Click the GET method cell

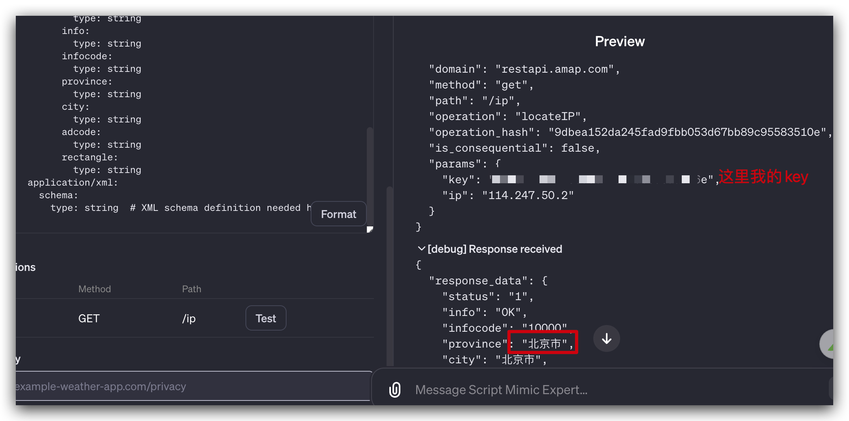[x=89, y=318]
